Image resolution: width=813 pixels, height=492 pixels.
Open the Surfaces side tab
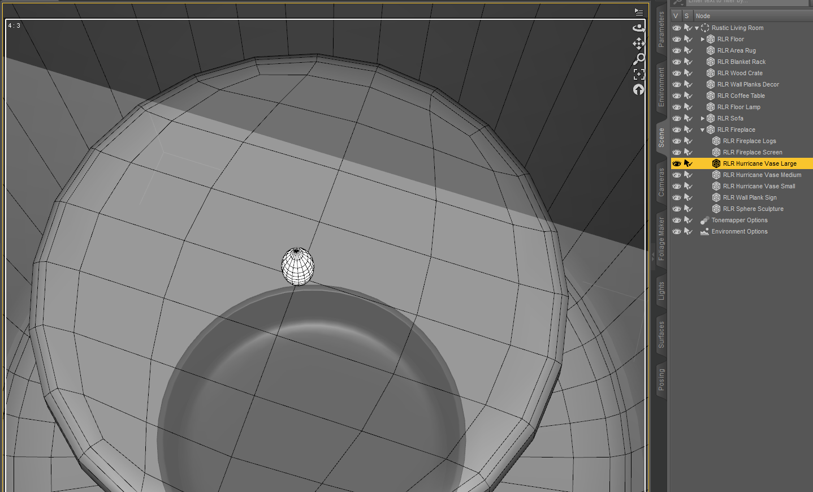pos(661,334)
